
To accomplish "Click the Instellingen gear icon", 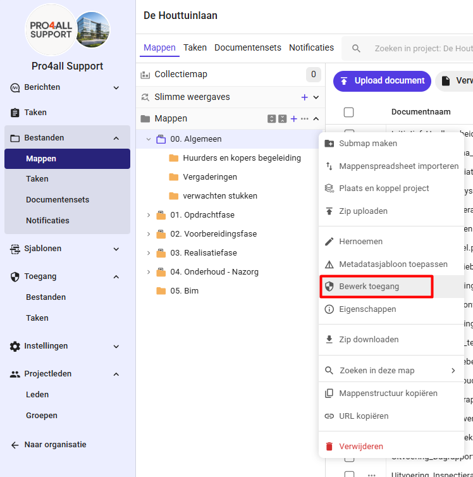I will [15, 346].
